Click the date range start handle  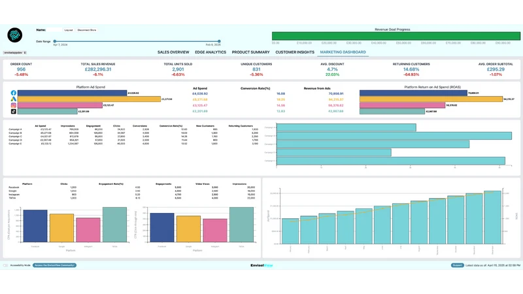click(x=55, y=41)
